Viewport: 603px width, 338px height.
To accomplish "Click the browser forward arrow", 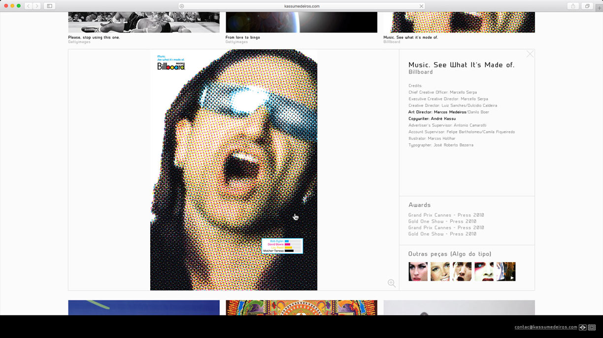I will coord(37,6).
